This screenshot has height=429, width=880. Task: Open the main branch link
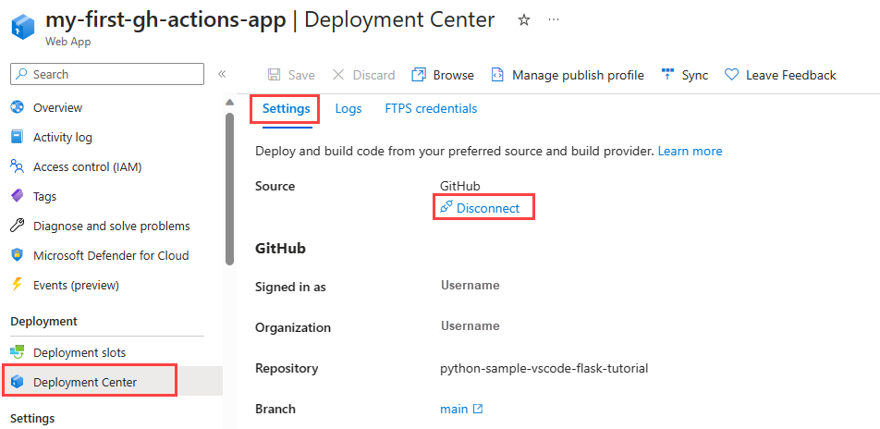point(454,410)
